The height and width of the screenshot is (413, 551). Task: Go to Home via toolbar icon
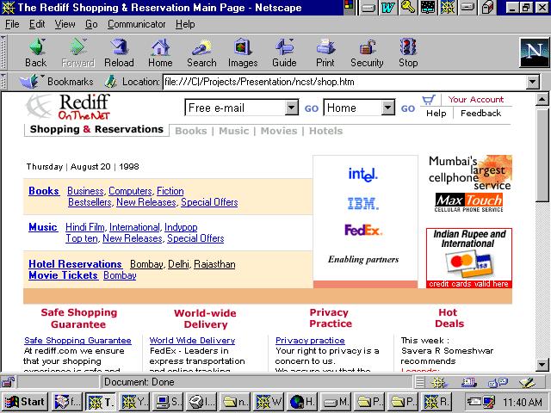click(160, 52)
